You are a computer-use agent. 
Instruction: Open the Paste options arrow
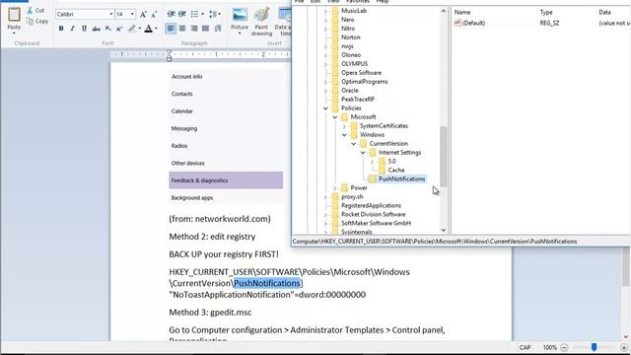14,33
